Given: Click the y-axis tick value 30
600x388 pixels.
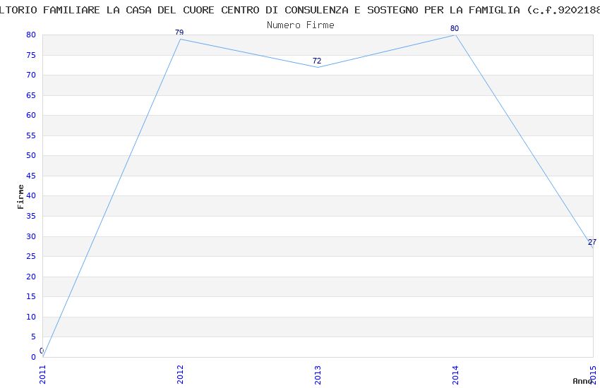Looking at the screenshot, I should (x=31, y=236).
